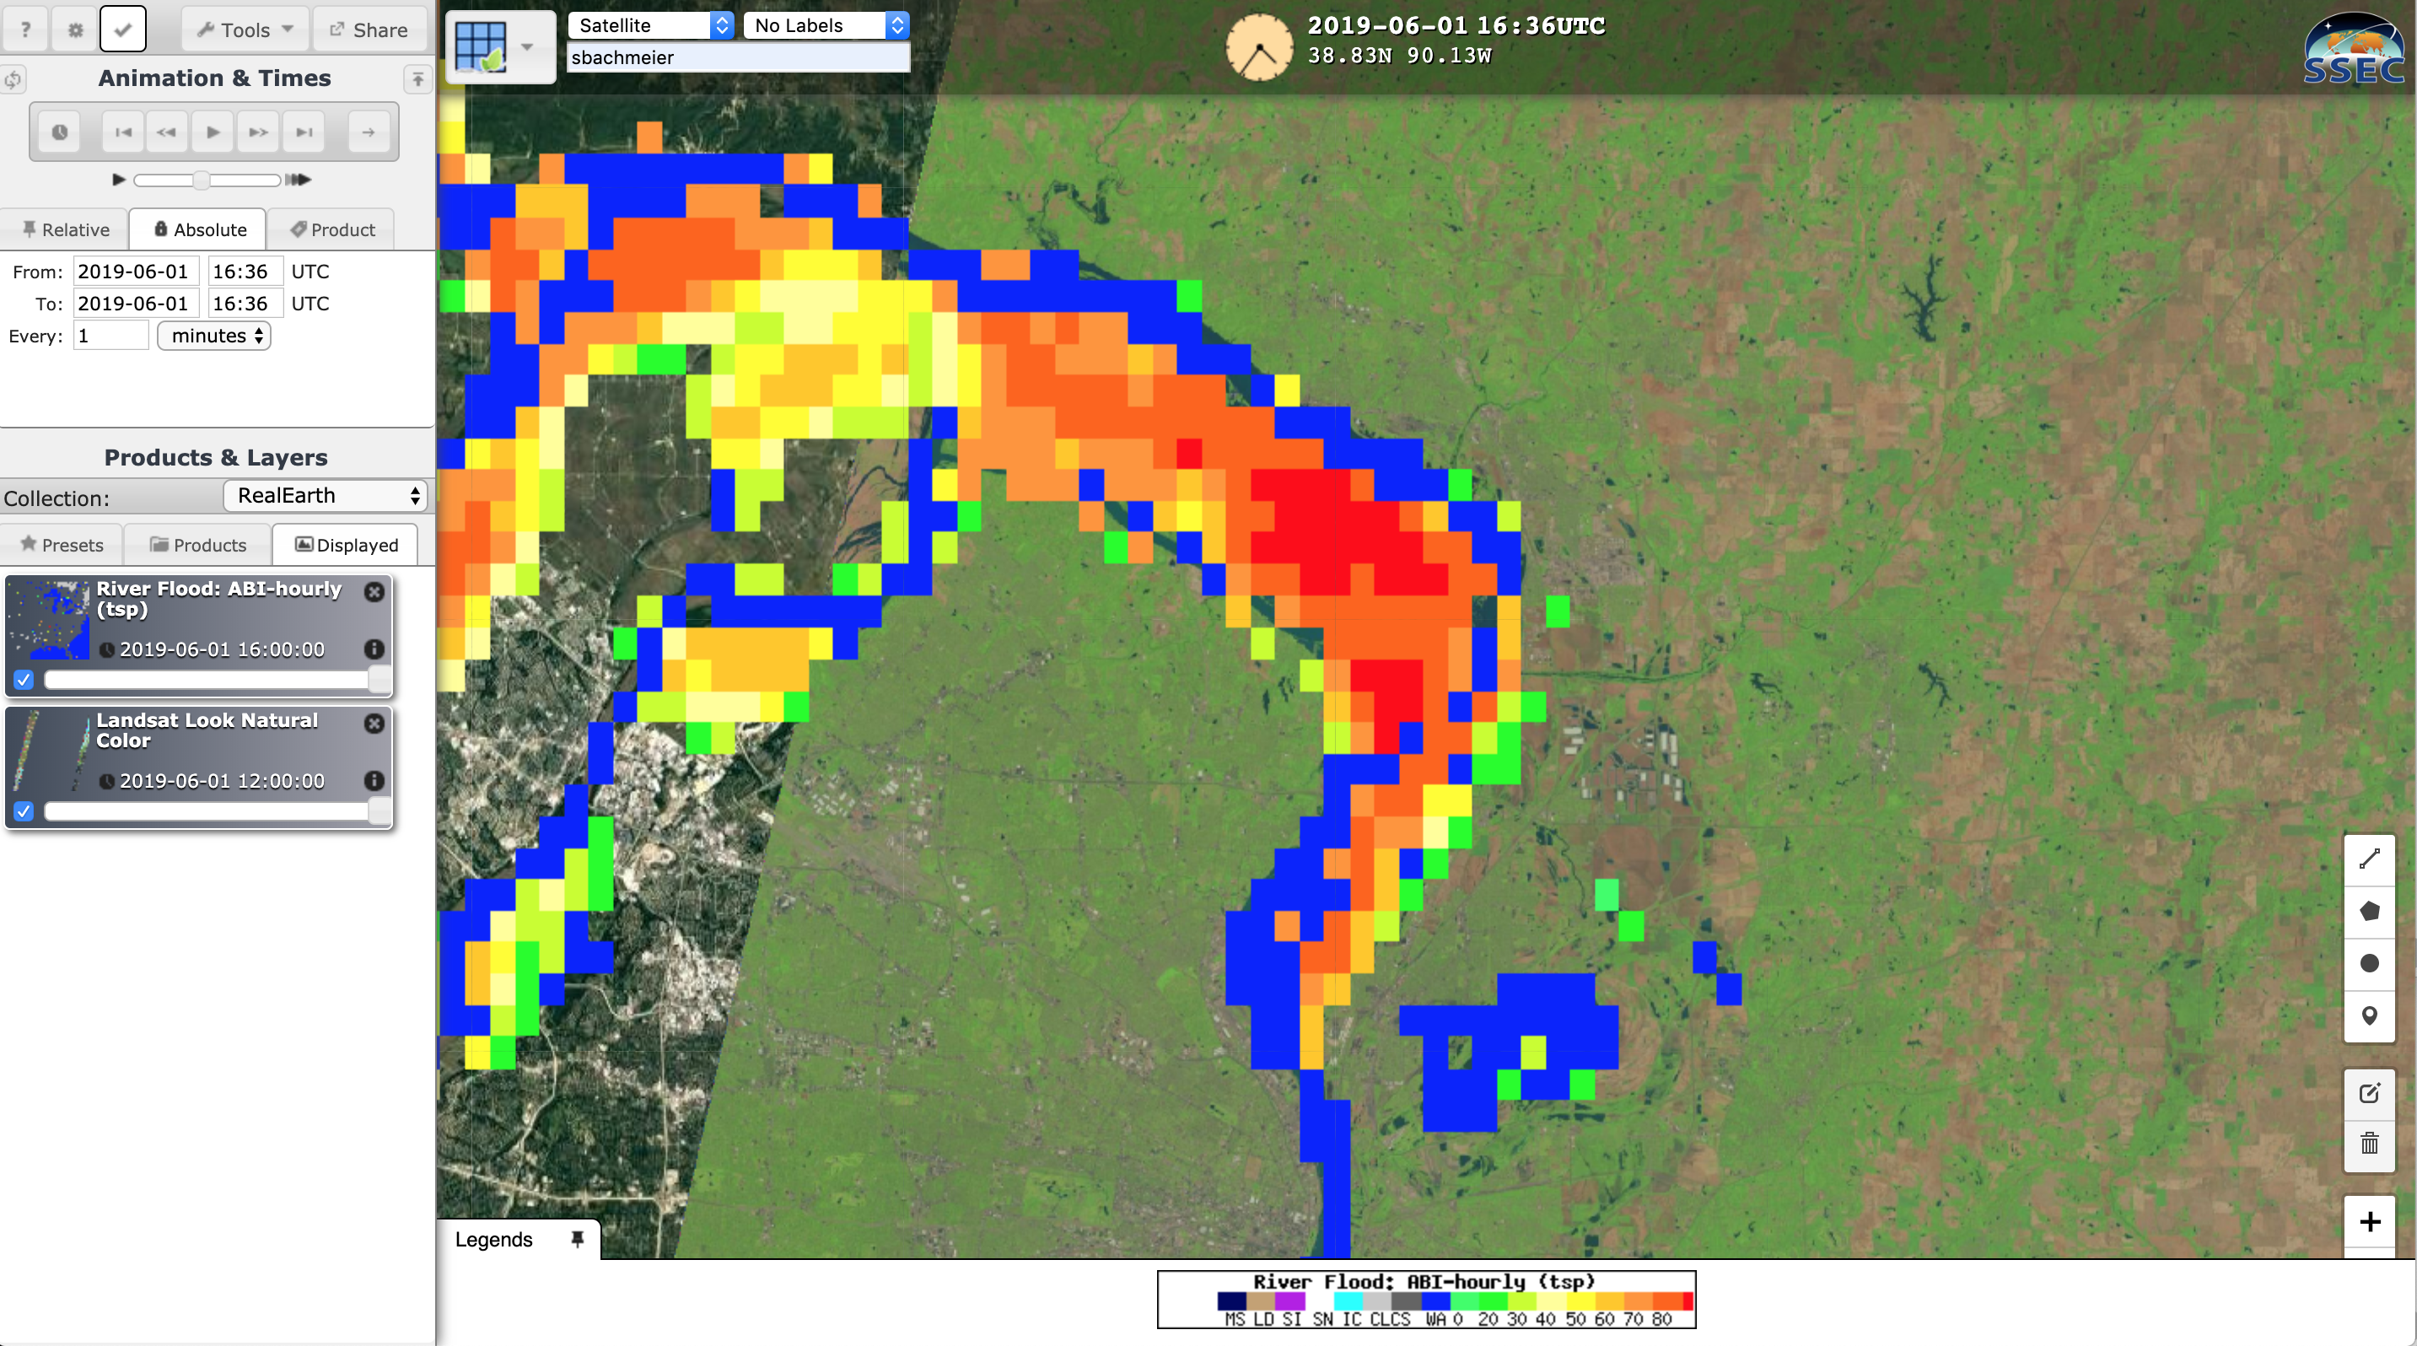Click the River Flood: ABI-hourly layer title
The height and width of the screenshot is (1346, 2417).
point(218,599)
